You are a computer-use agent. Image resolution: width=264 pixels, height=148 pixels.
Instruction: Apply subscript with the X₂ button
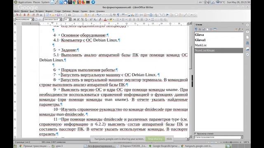point(95,19)
